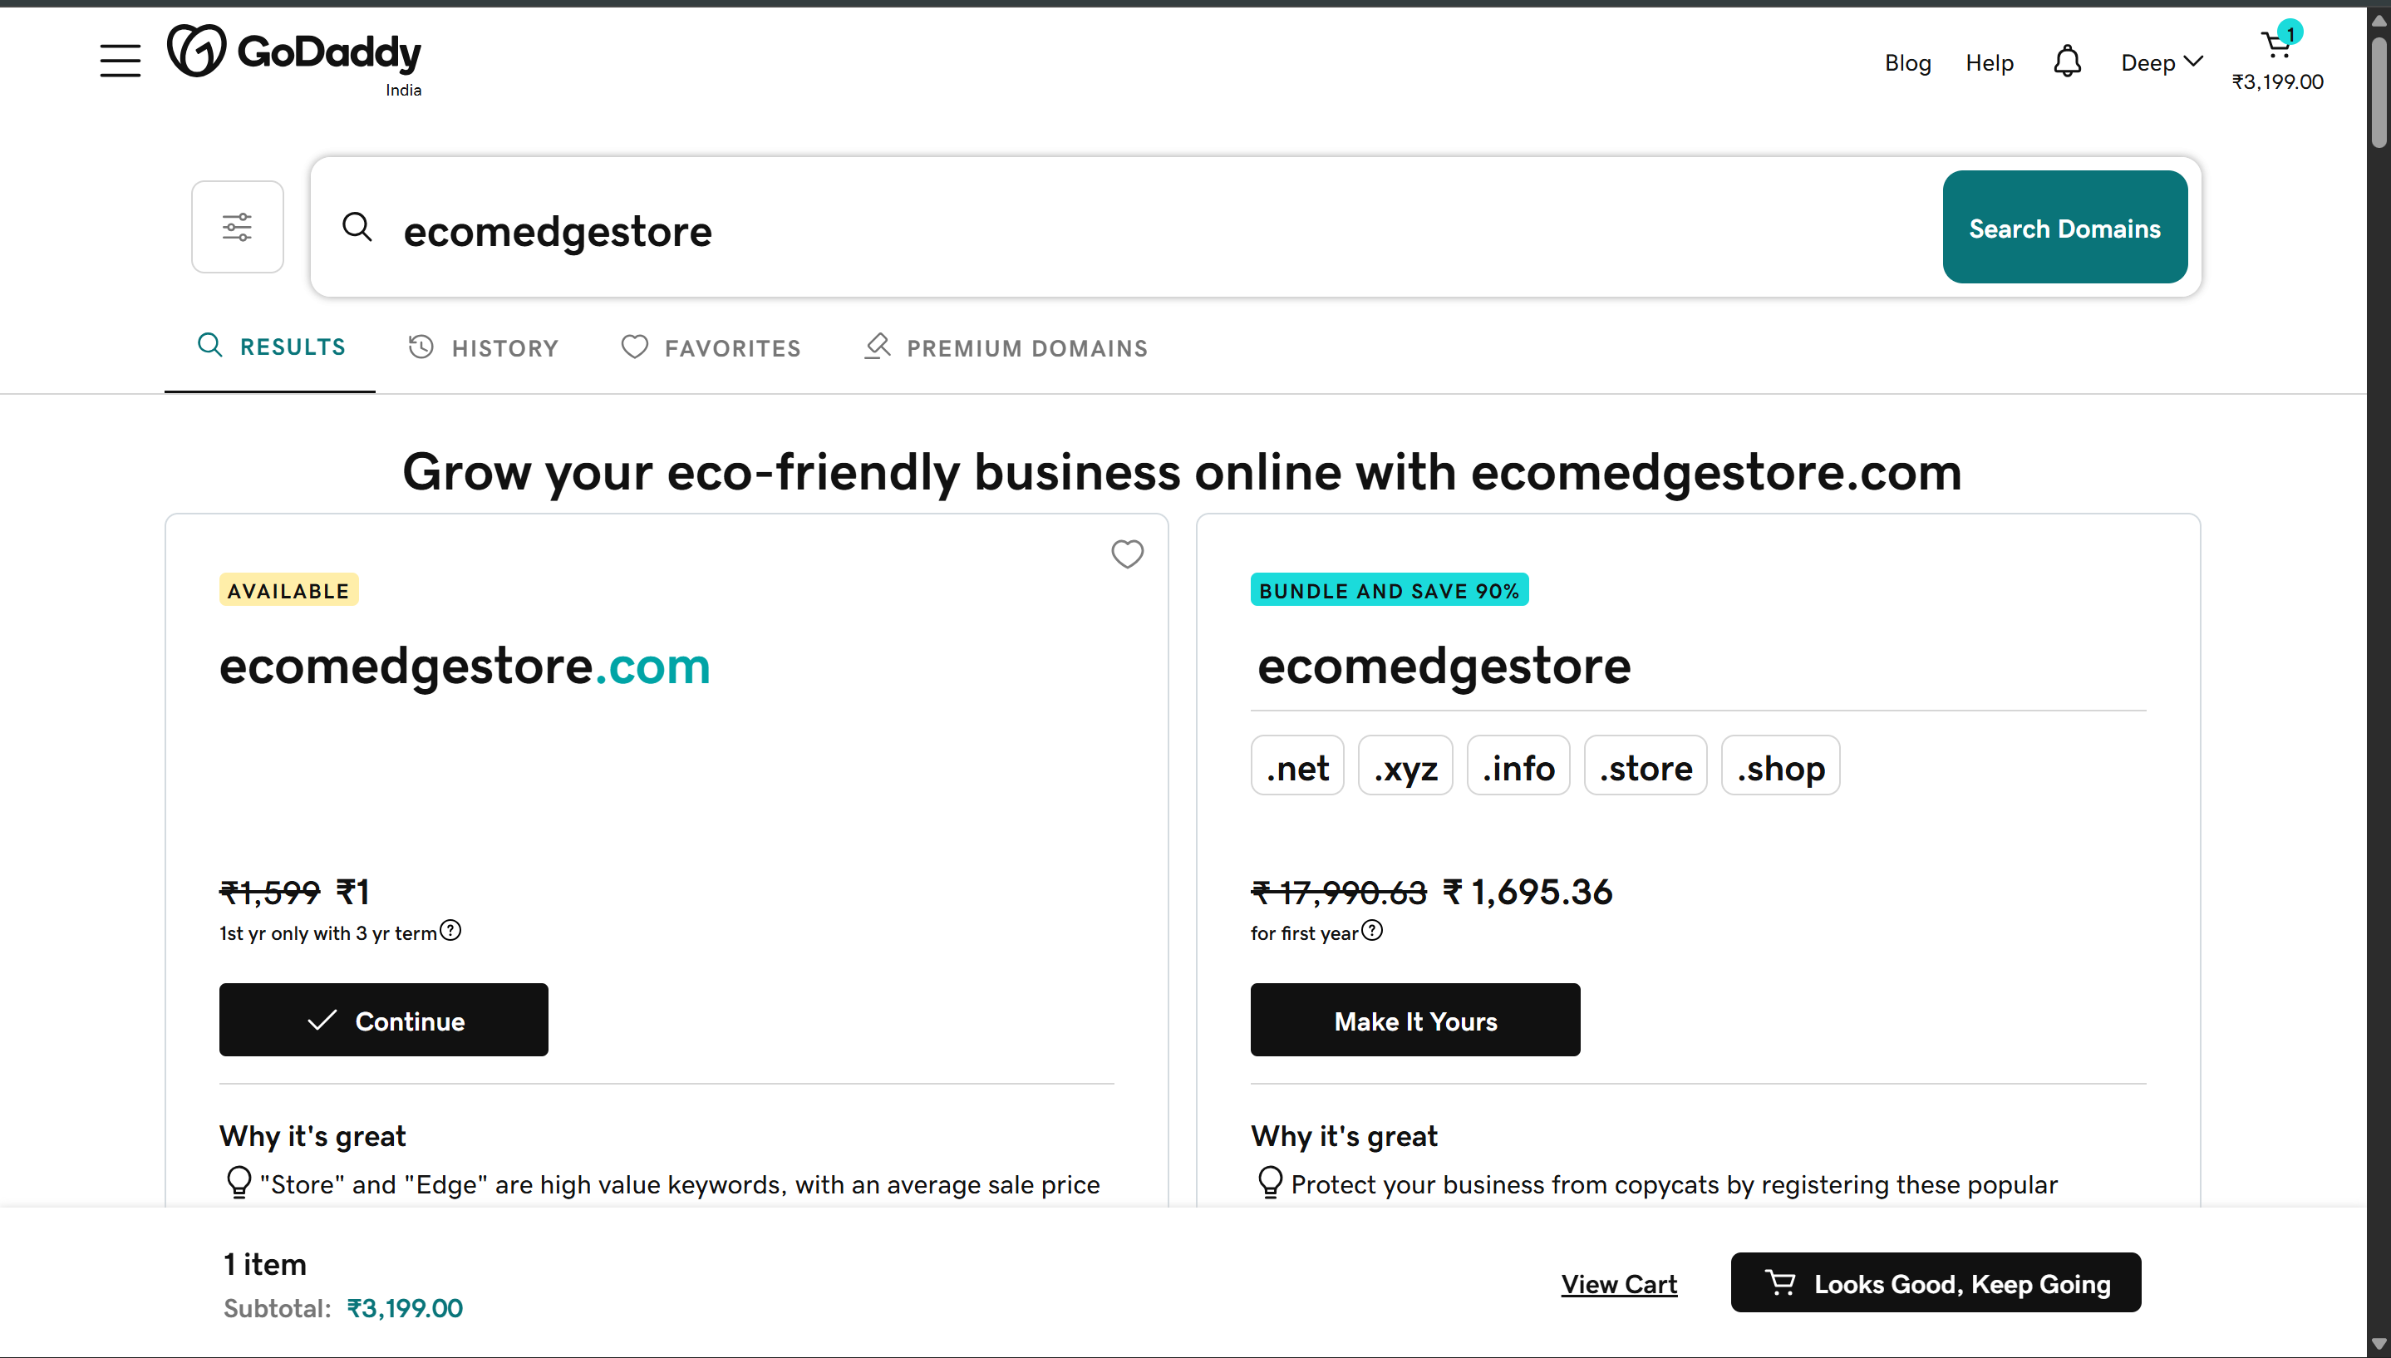This screenshot has width=2391, height=1358.
Task: Click the magnifier icon in the search bar
Action: click(357, 226)
